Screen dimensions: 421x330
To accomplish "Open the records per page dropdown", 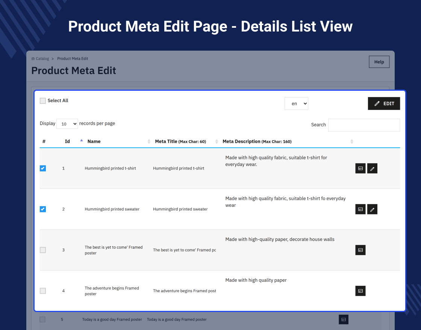I will tap(67, 124).
